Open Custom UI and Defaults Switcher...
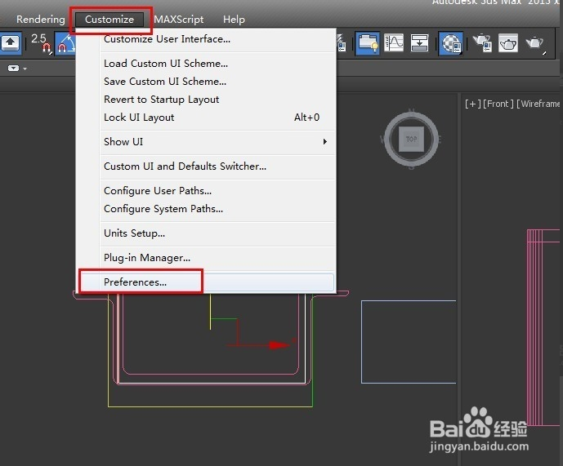The image size is (563, 466). pyautogui.click(x=206, y=166)
